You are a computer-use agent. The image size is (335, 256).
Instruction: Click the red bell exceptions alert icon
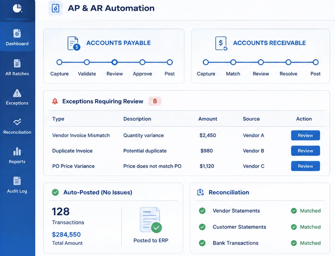[x=55, y=101]
